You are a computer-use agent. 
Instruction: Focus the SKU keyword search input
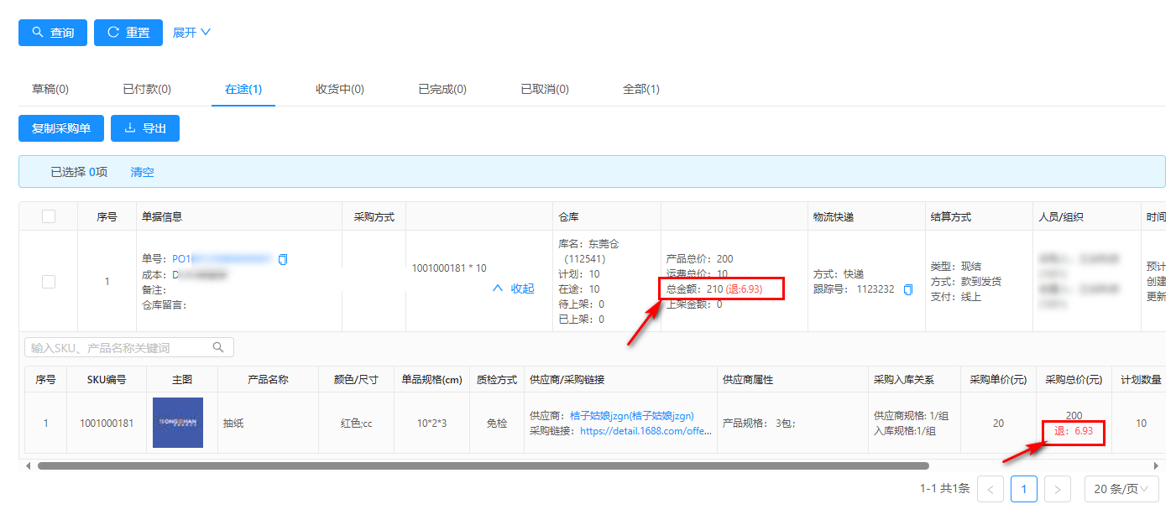tap(118, 347)
